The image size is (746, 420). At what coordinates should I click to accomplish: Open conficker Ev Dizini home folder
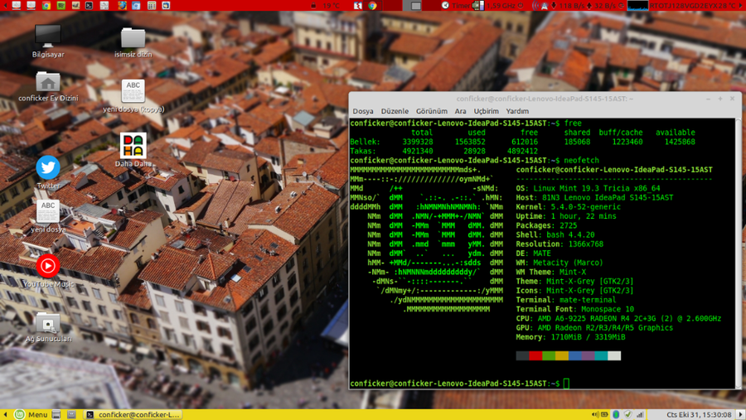point(48,87)
